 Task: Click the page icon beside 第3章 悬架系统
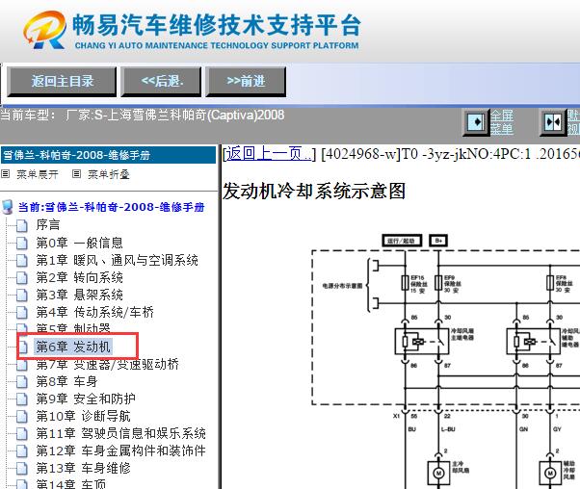22,296
